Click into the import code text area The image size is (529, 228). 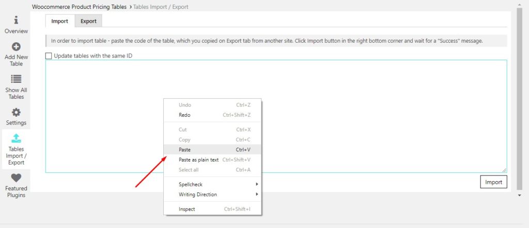tap(276, 116)
